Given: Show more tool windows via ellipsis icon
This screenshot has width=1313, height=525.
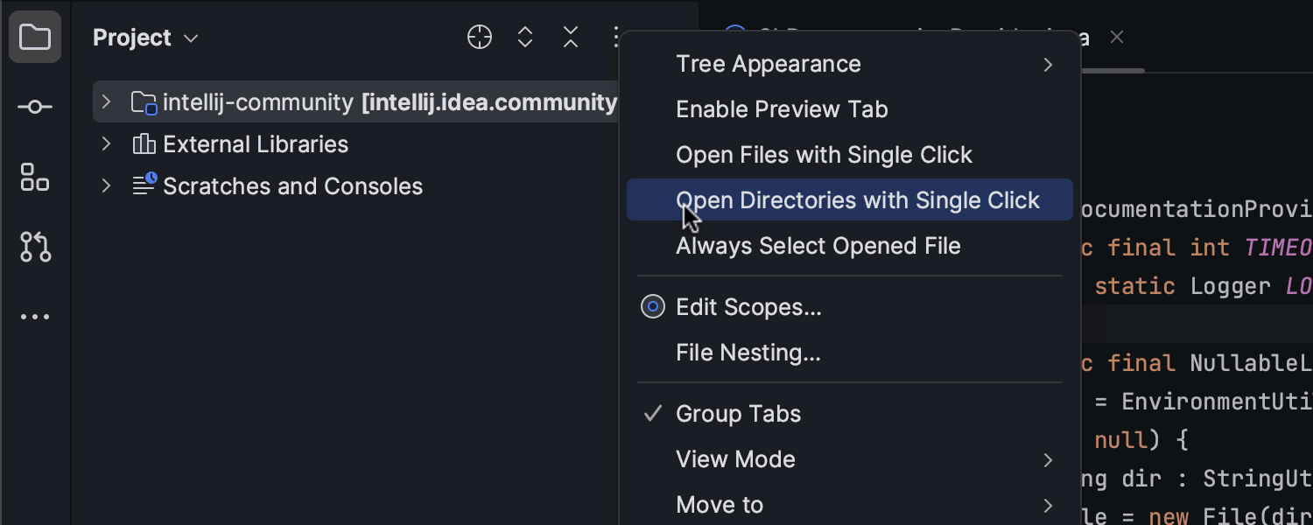Looking at the screenshot, I should (35, 317).
